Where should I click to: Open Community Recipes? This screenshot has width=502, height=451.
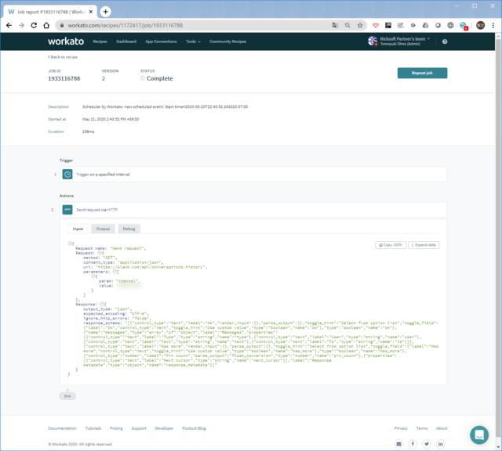(x=228, y=41)
